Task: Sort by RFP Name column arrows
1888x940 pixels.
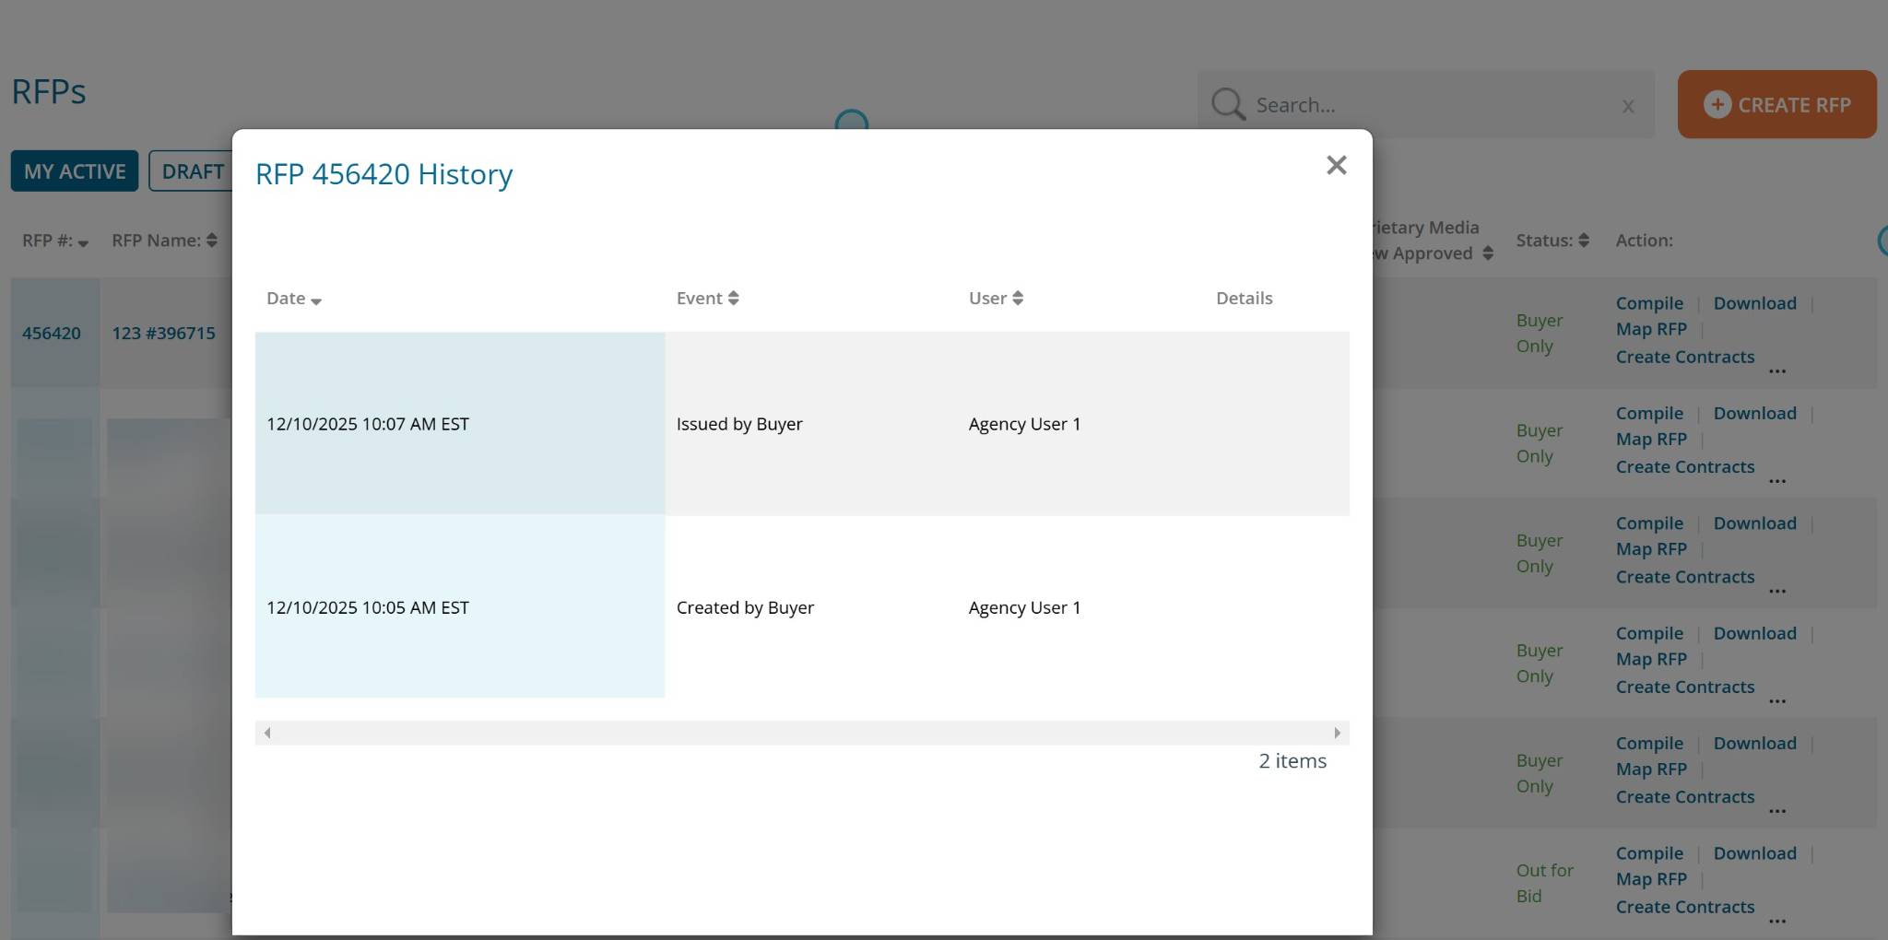Action: click(x=211, y=241)
